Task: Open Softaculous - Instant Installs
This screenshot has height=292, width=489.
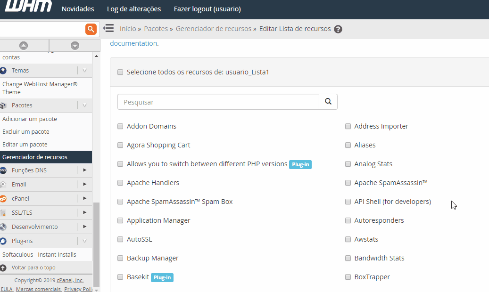Action: (39, 255)
